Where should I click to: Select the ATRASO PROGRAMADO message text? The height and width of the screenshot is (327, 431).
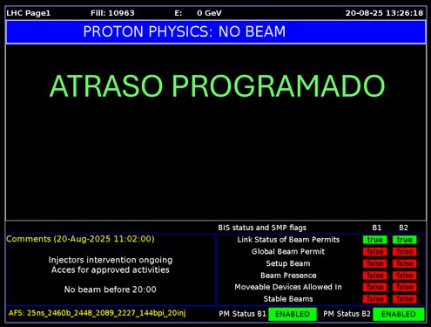point(217,86)
